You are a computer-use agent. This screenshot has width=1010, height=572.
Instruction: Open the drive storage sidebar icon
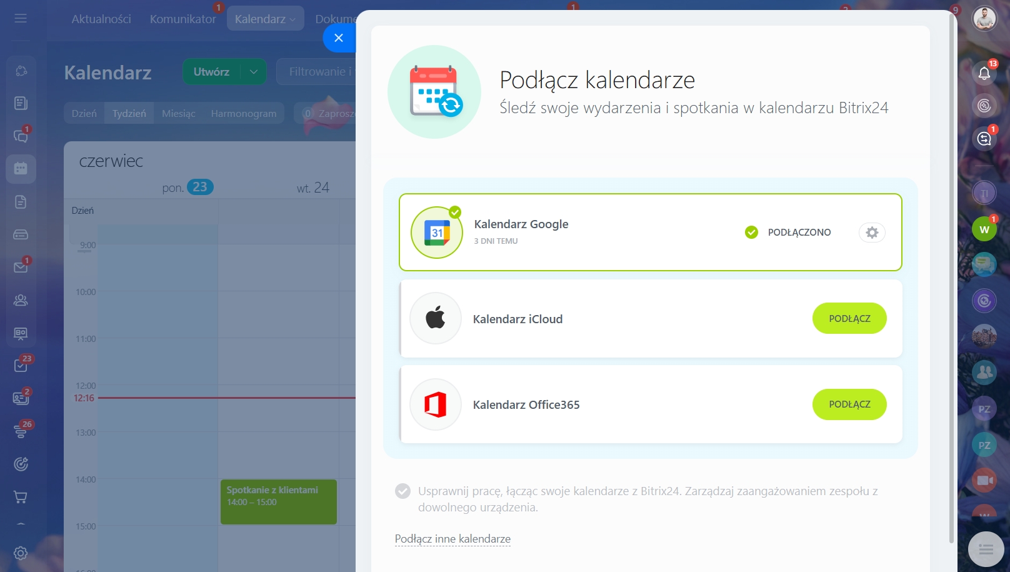pyautogui.click(x=21, y=234)
